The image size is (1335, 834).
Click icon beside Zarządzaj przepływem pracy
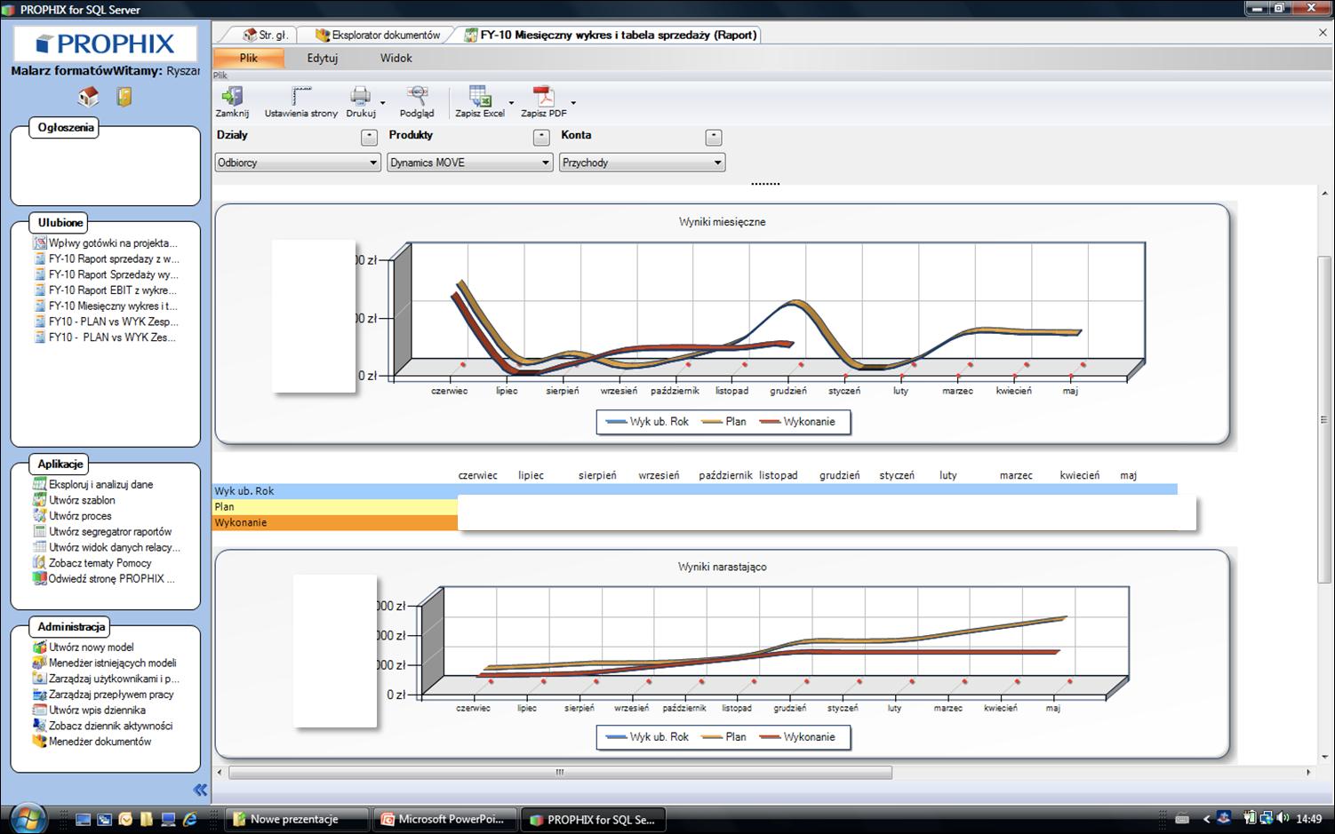click(x=39, y=695)
